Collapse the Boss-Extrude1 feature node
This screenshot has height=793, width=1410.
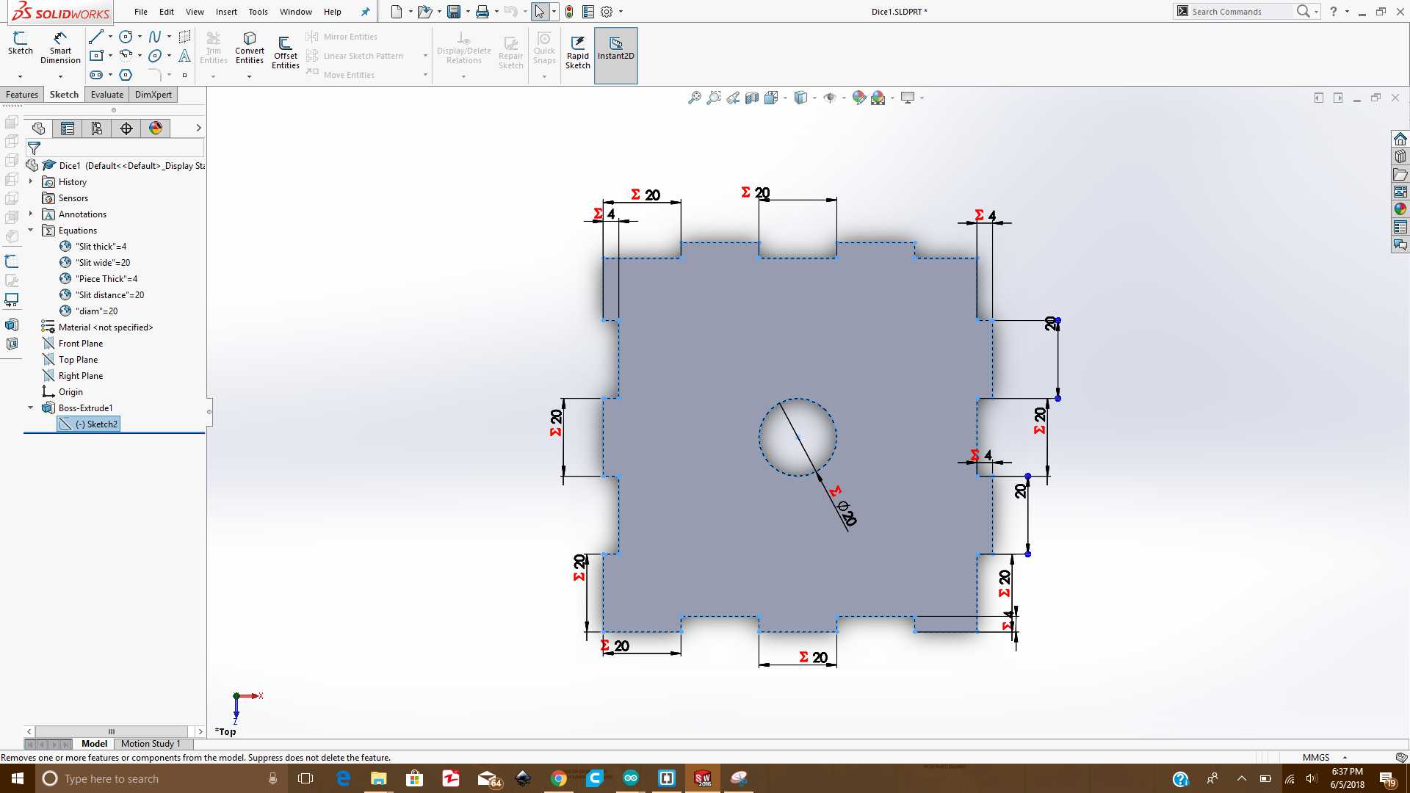[x=31, y=408]
